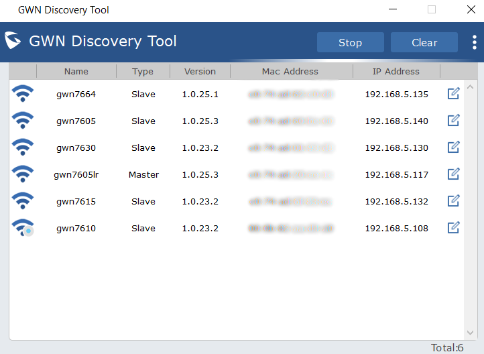The image size is (484, 354).
Task: Minimize the GWN Discovery Tool window
Action: click(393, 9)
